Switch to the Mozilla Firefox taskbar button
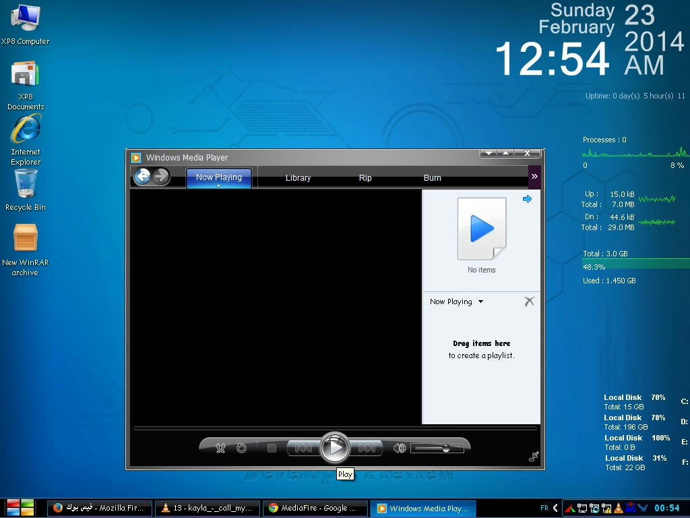The width and height of the screenshot is (690, 518). (100, 508)
